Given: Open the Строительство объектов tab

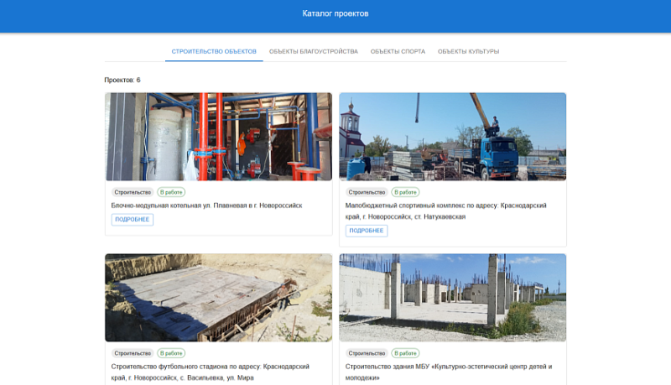Looking at the screenshot, I should (214, 51).
